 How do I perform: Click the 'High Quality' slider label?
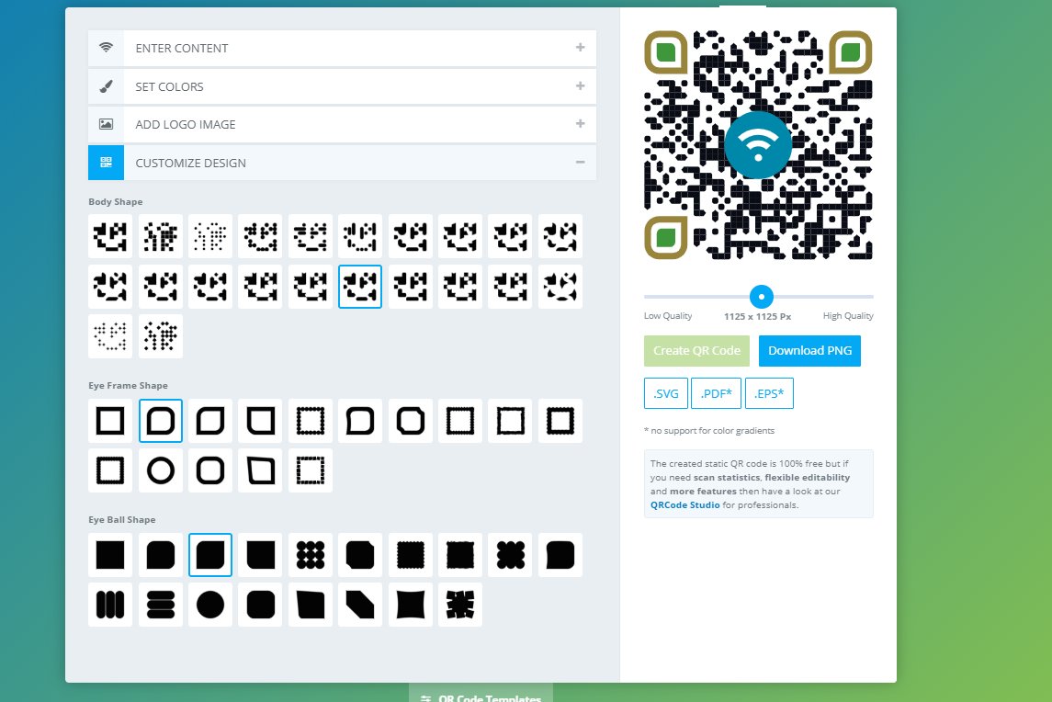coord(848,316)
